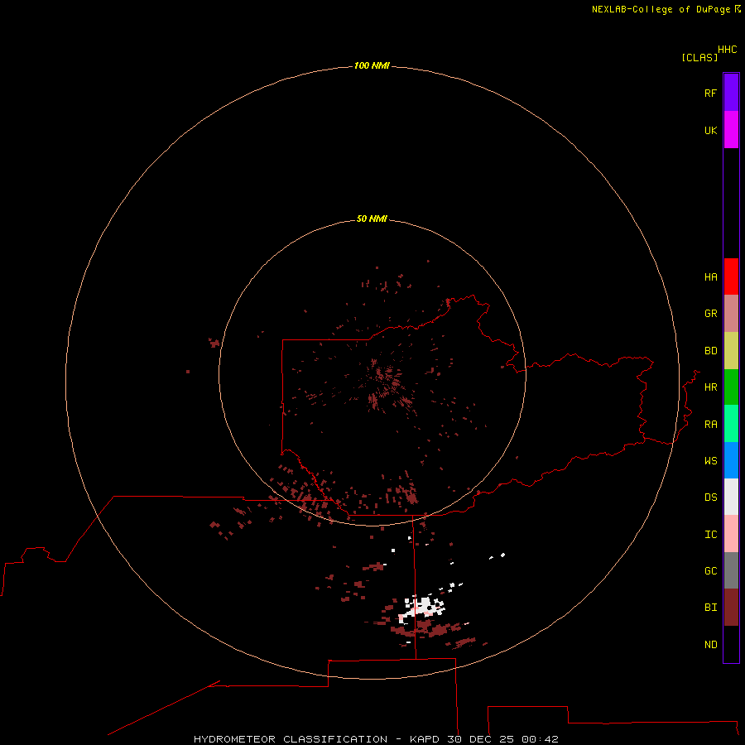Click the HR green legend swatch
745x745 pixels.
point(731,387)
